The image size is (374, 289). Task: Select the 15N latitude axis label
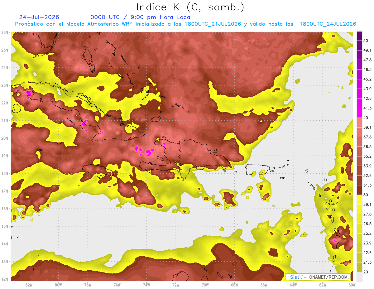tap(5, 226)
